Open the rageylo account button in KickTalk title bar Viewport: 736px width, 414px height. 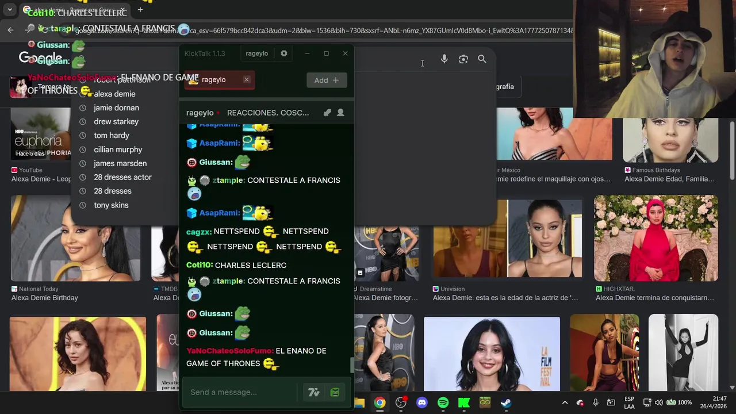click(256, 53)
